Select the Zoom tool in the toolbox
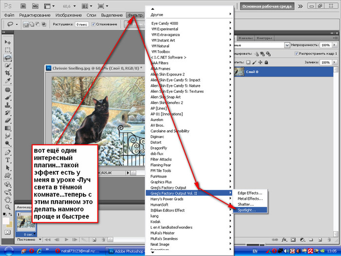 pyautogui.click(x=8, y=207)
